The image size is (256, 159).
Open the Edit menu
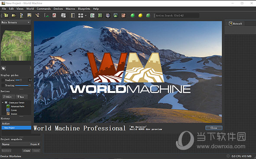click(x=11, y=9)
